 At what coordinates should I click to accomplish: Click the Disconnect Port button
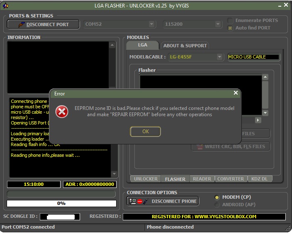[x=44, y=24]
